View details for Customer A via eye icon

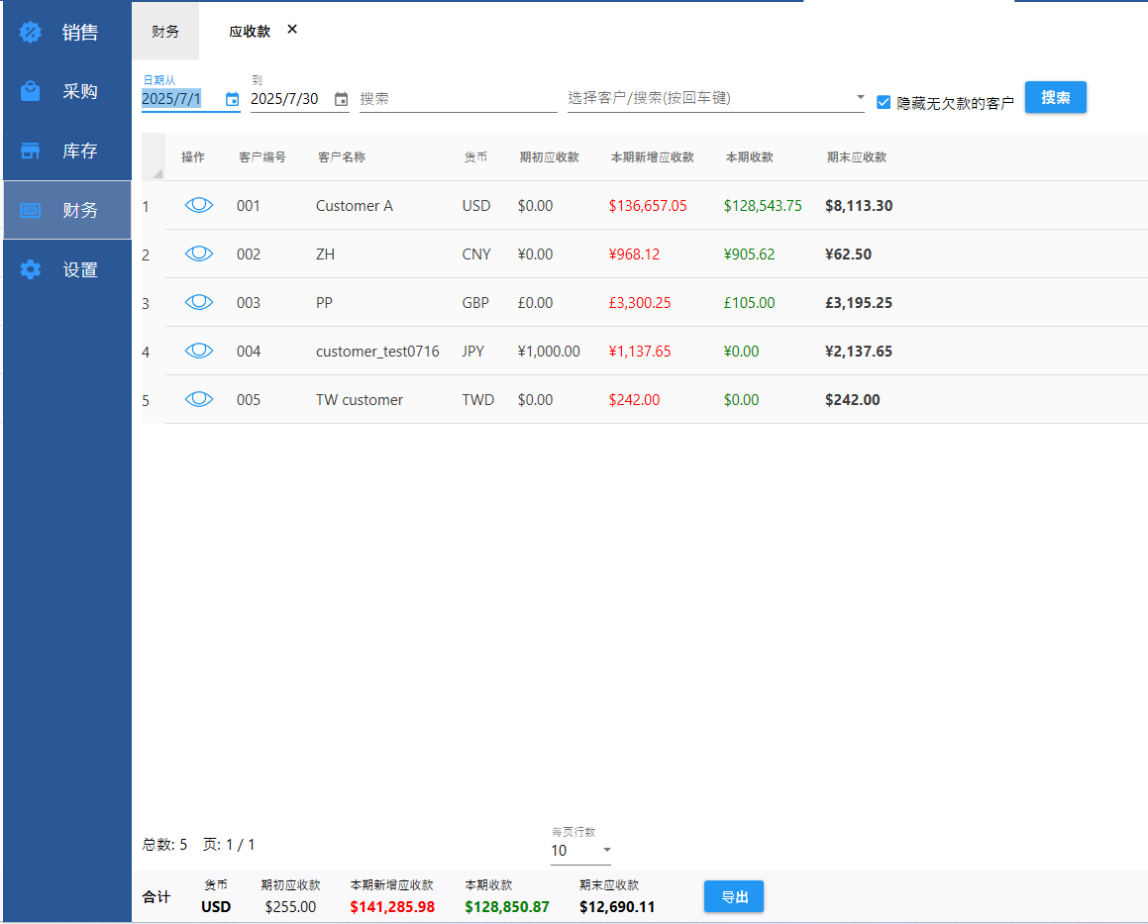tap(199, 205)
